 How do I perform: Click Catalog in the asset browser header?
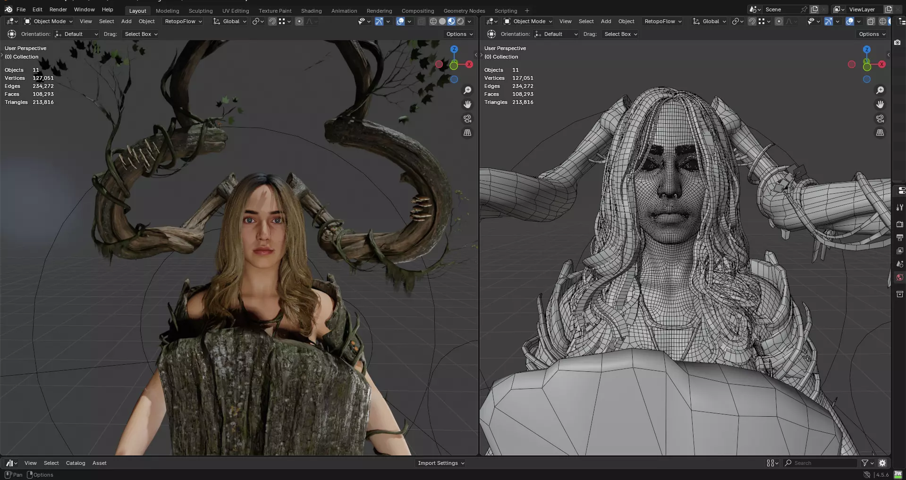point(76,463)
